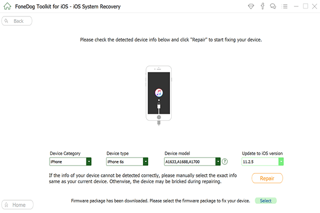Expand the Device Category dropdown arrow

[89, 161]
